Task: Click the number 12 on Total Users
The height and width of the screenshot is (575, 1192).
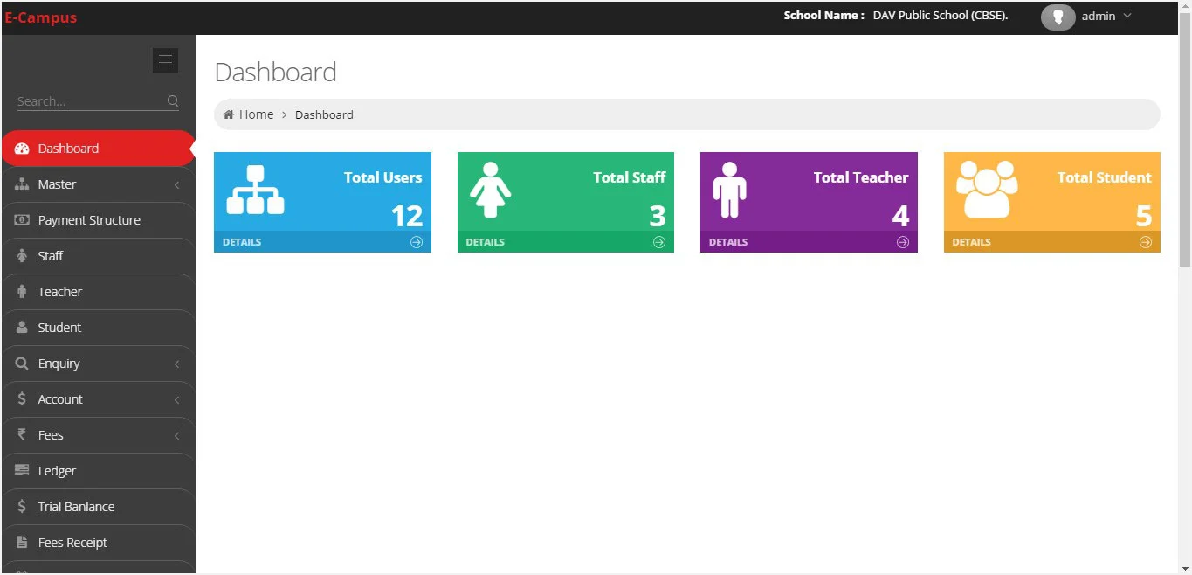Action: click(x=407, y=216)
